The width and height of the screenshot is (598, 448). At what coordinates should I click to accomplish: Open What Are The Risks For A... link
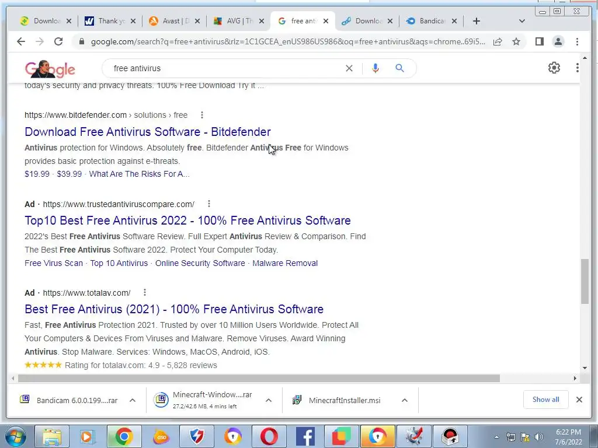point(139,174)
